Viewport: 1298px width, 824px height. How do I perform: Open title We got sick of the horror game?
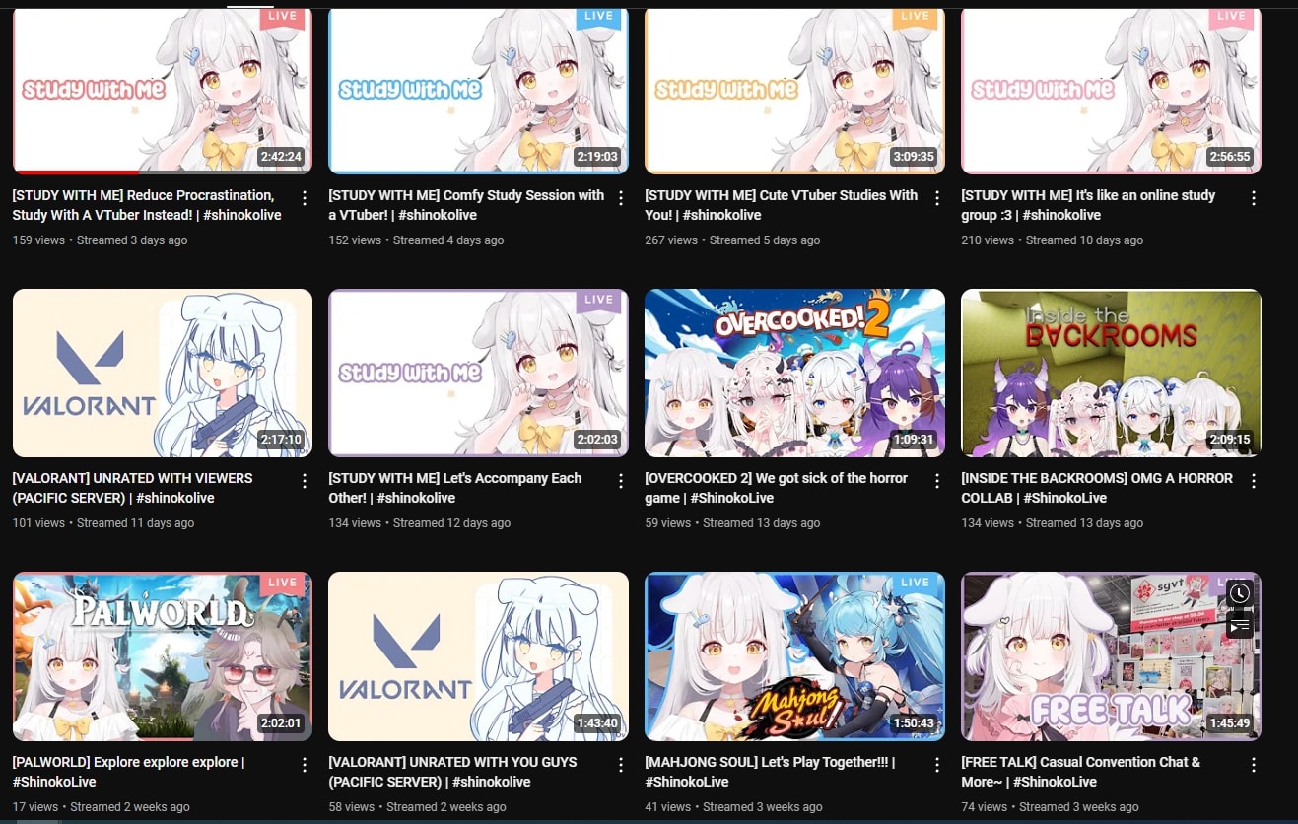[777, 488]
